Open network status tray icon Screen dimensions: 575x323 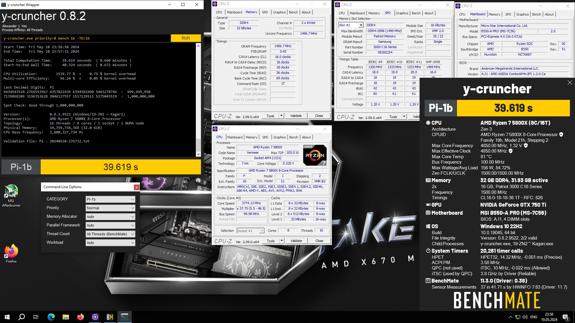click(518, 317)
